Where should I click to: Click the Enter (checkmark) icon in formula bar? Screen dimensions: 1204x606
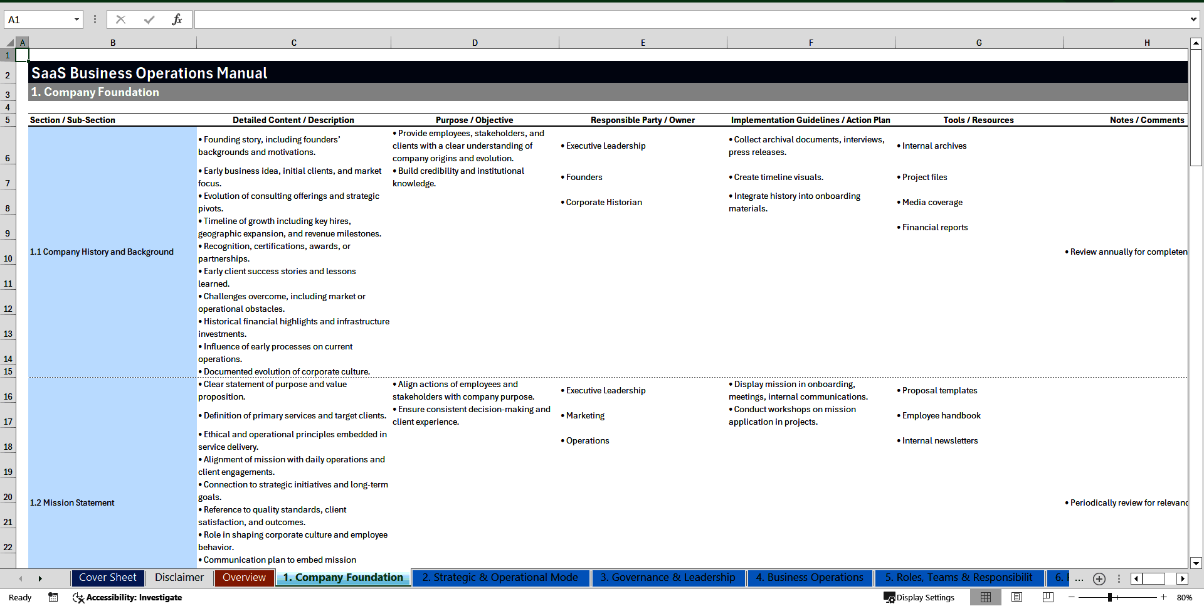[149, 19]
